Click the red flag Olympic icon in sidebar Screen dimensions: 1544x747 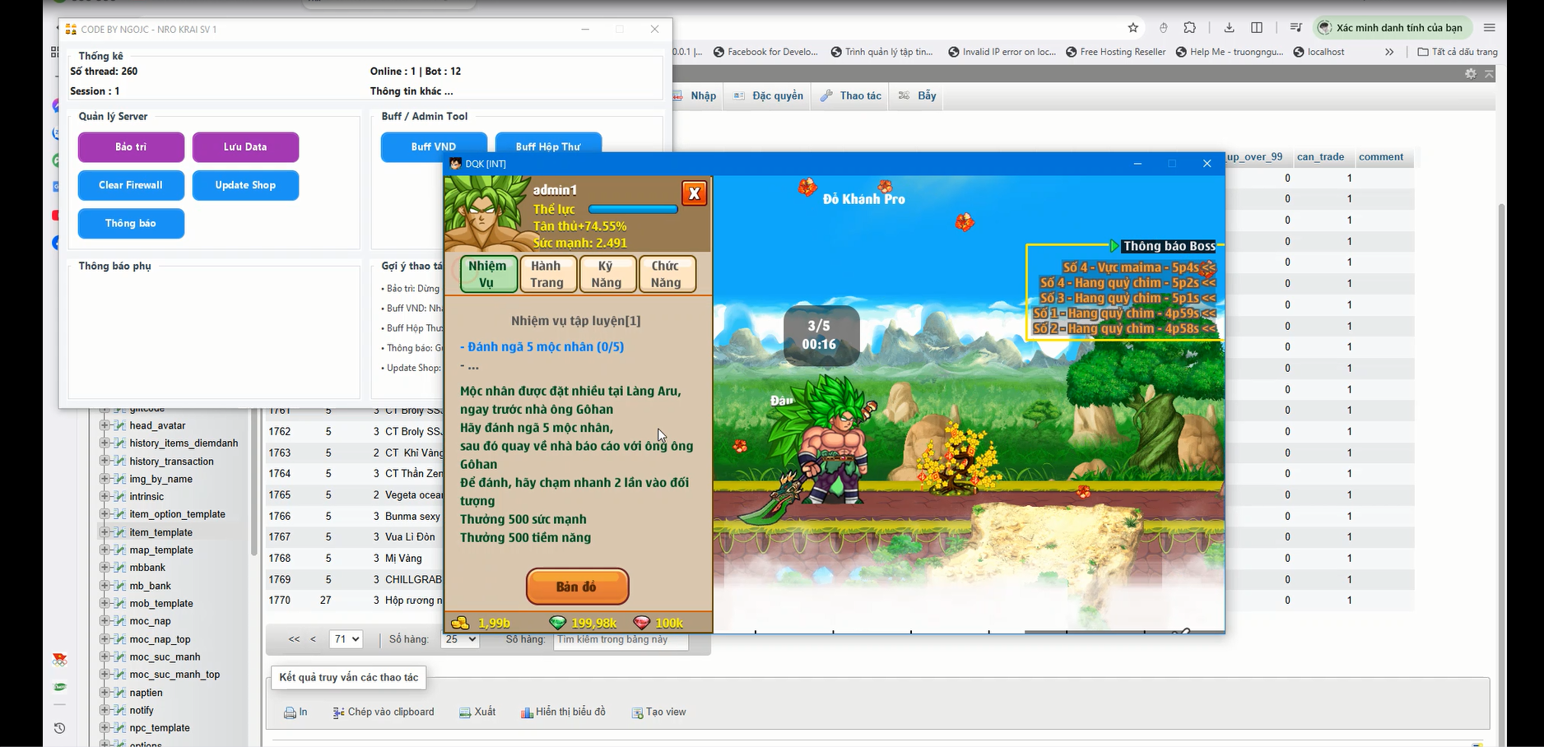59,660
